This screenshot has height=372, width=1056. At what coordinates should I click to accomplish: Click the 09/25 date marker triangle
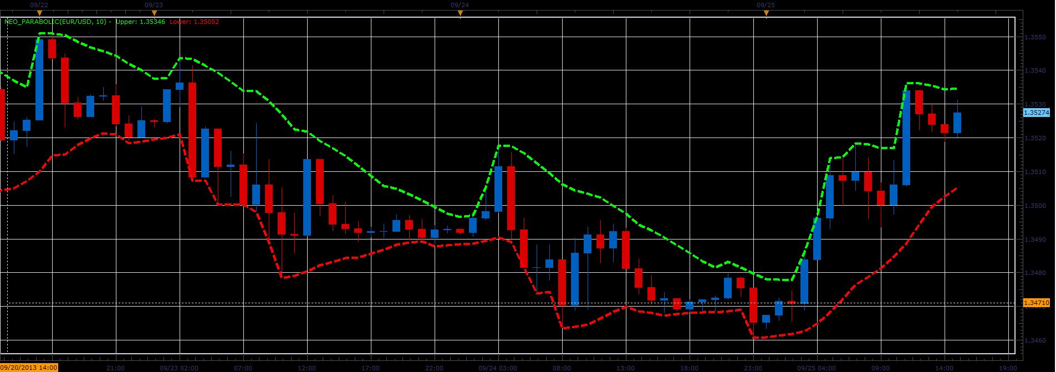click(766, 13)
